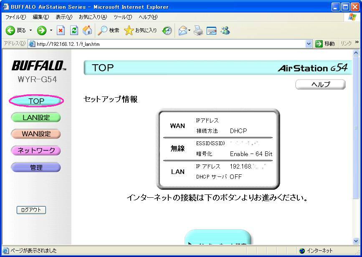Open the Search (検索) toolbar button

click(x=108, y=30)
